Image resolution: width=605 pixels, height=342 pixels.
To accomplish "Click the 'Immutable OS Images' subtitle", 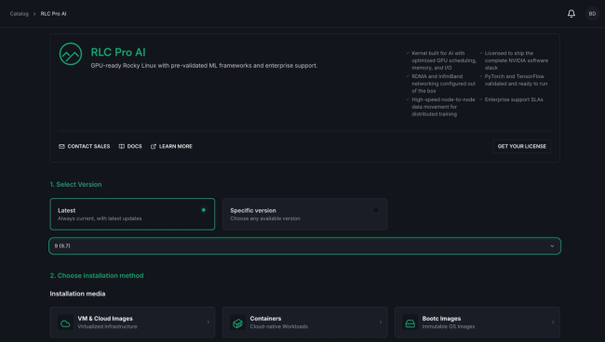I will click(x=449, y=326).
